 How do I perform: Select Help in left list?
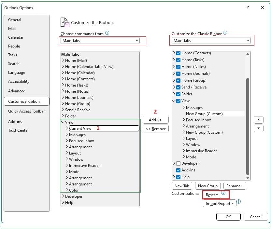(x=69, y=203)
